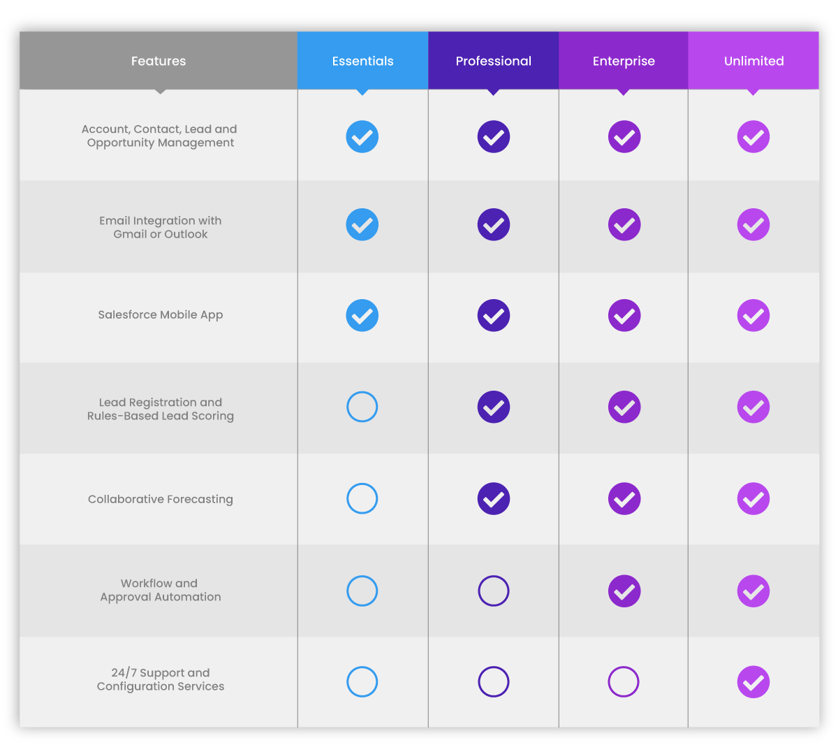The width and height of the screenshot is (838, 752).
Task: Click the Collaborative Forecasting feature label
Action: (x=161, y=499)
